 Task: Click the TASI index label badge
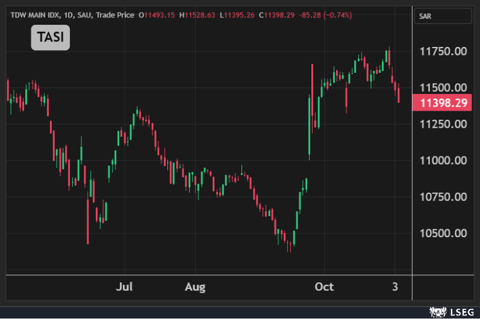(51, 38)
